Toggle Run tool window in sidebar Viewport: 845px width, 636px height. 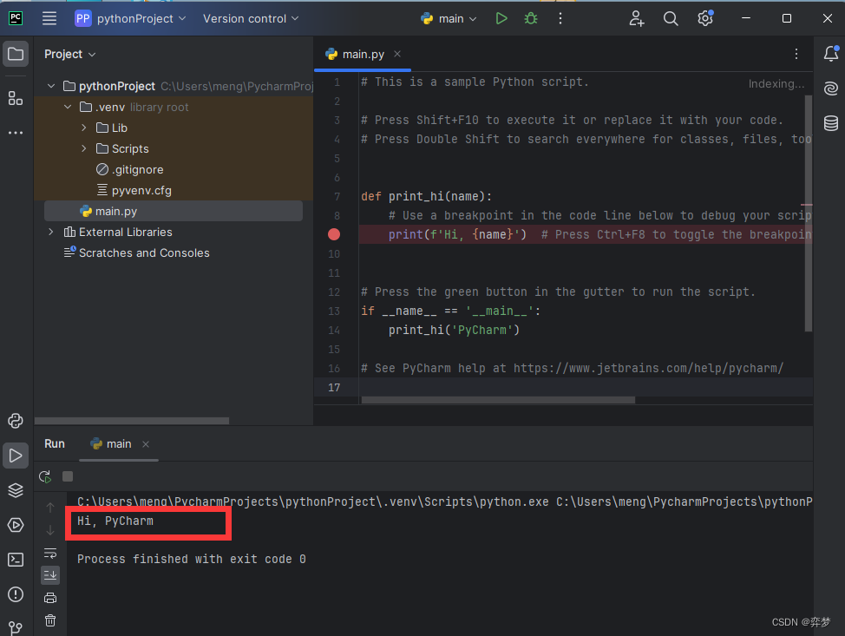[16, 456]
